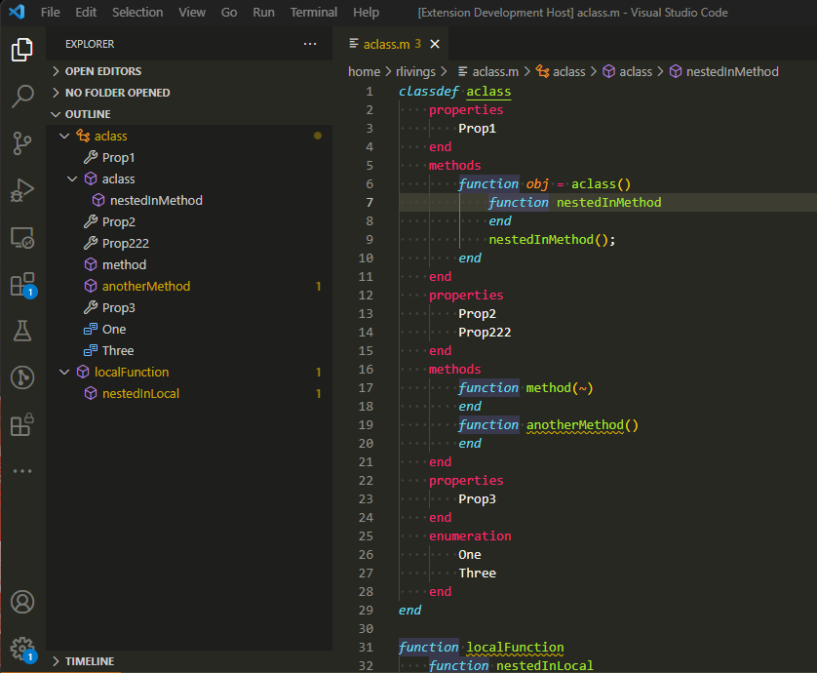The image size is (817, 673).
Task: Show additional views ellipsis in activity bar
Action: tap(21, 471)
